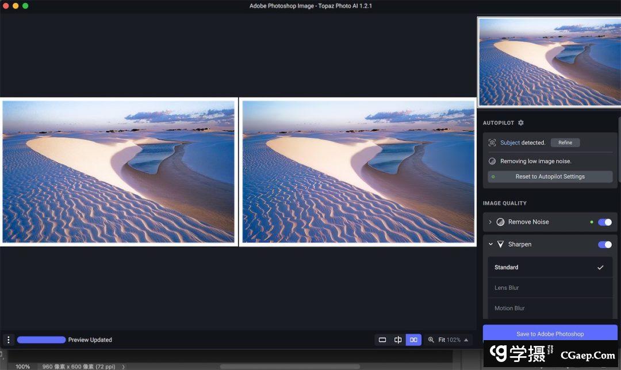
Task: Open the Autopilot settings gear
Action: (x=521, y=123)
